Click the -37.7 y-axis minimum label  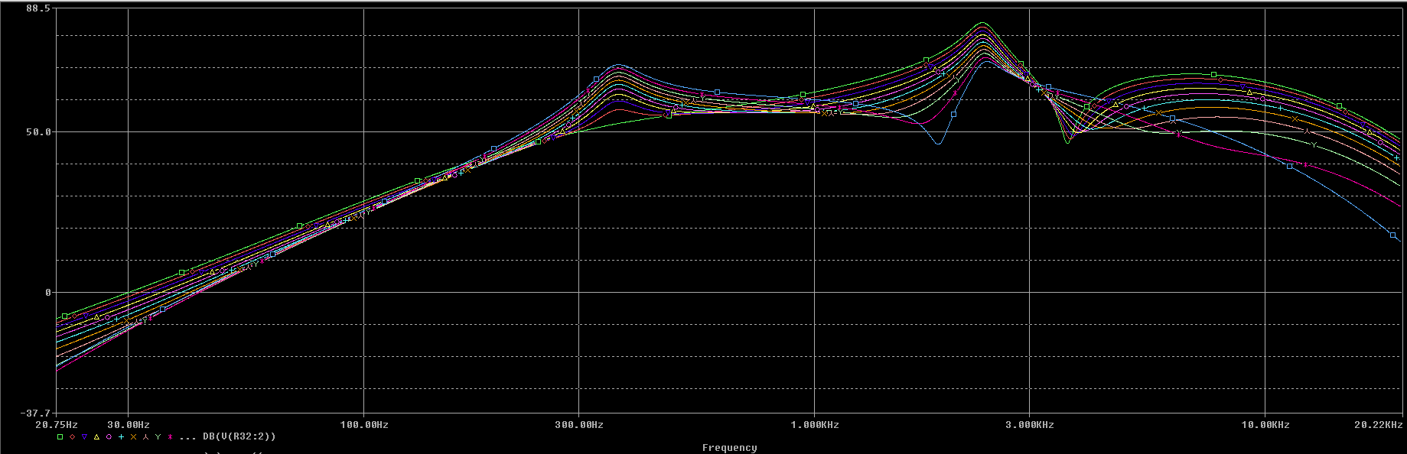(36, 413)
